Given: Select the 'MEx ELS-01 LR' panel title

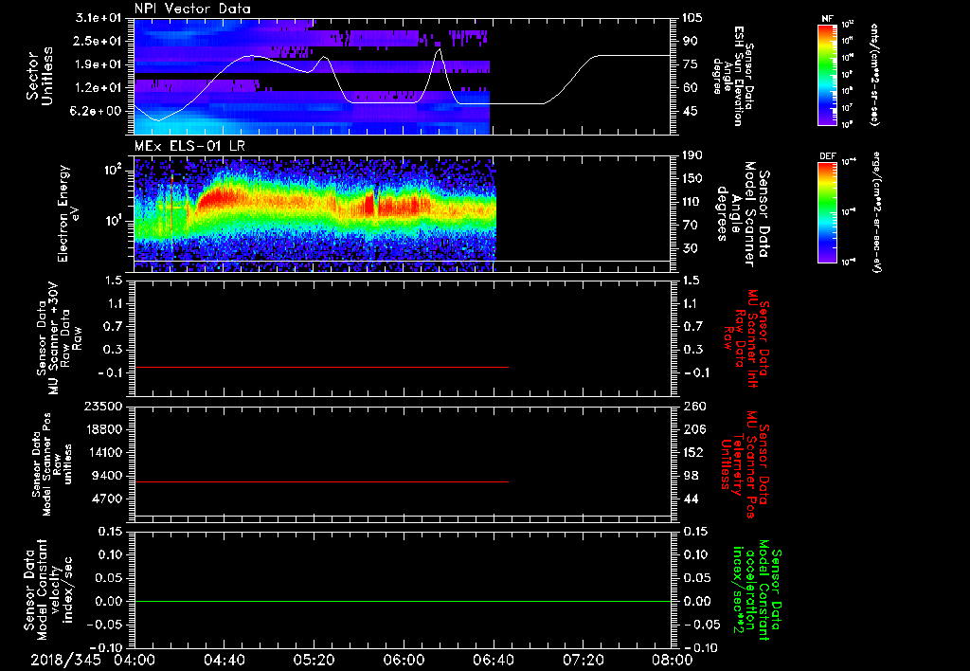Looking at the screenshot, I should pyautogui.click(x=189, y=146).
